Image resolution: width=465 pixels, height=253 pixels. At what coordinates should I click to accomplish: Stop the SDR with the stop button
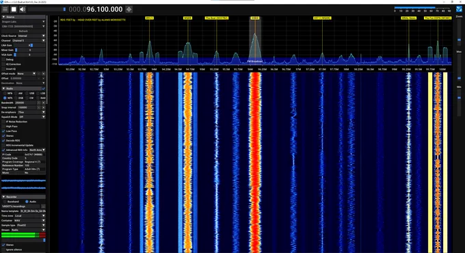point(14,9)
